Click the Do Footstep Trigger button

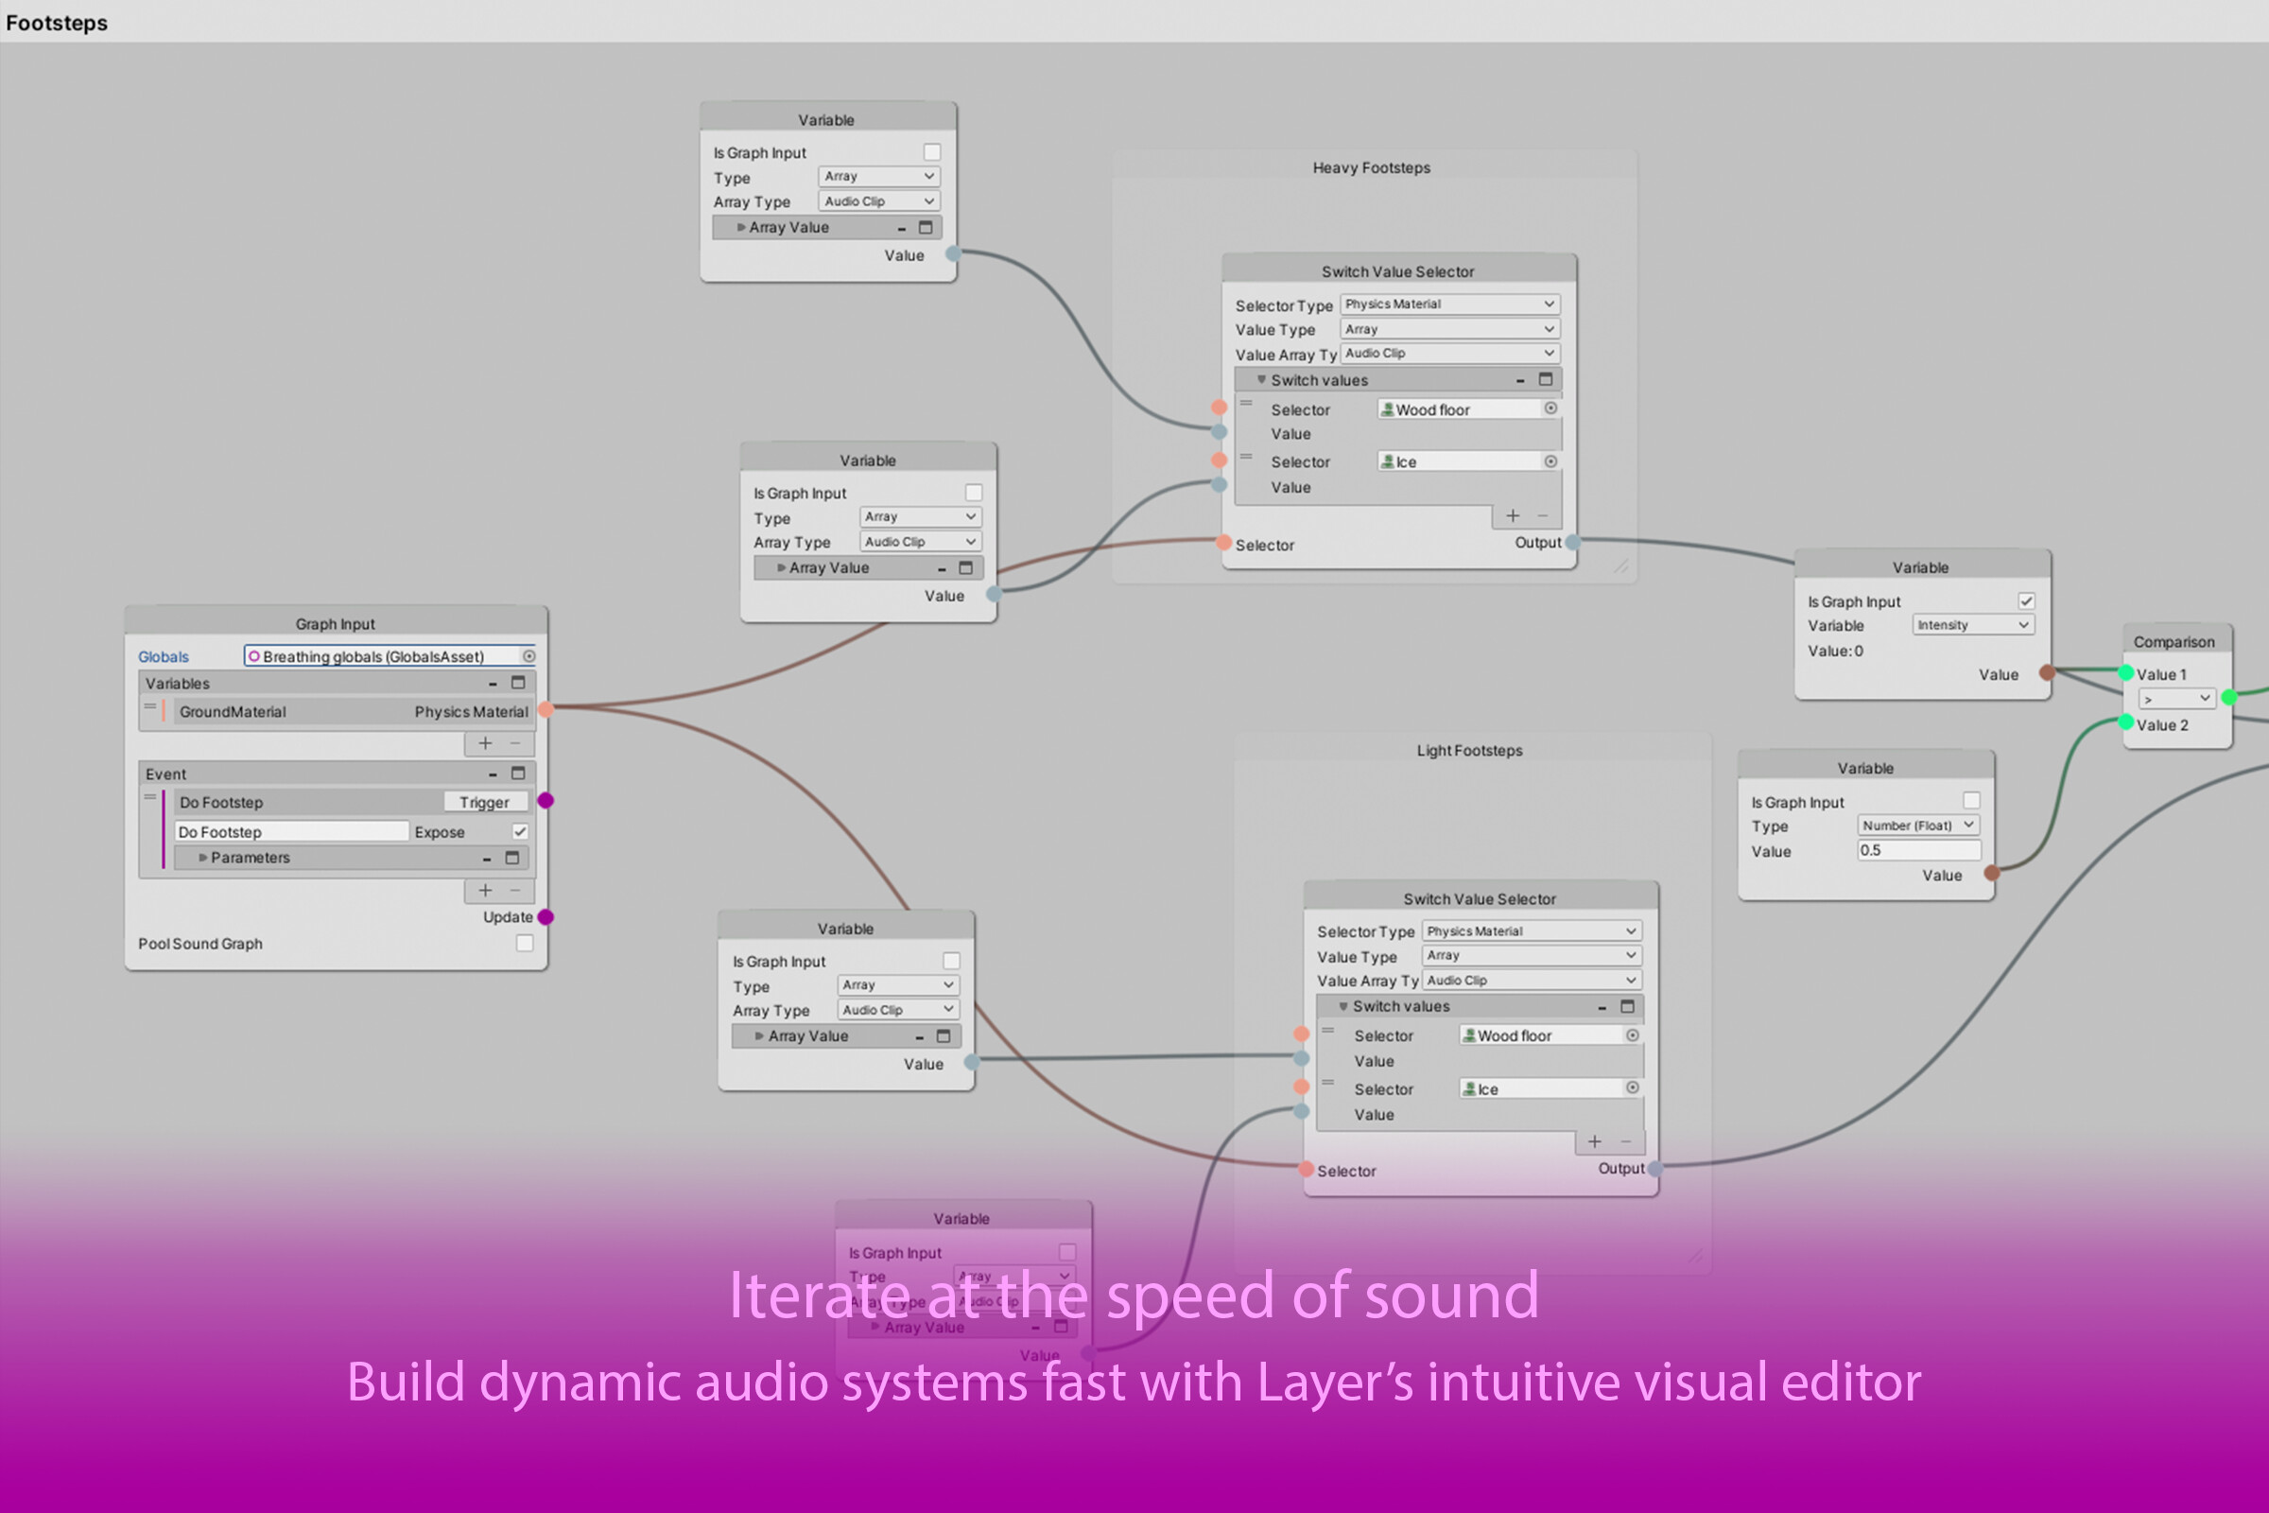click(484, 801)
